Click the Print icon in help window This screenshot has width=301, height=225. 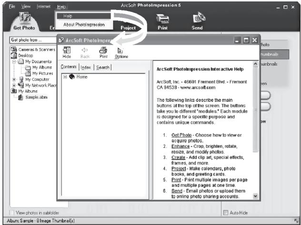pos(103,50)
